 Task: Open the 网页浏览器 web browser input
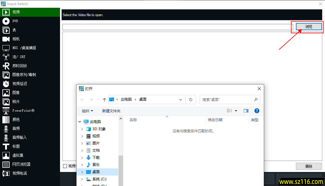click(x=21, y=164)
